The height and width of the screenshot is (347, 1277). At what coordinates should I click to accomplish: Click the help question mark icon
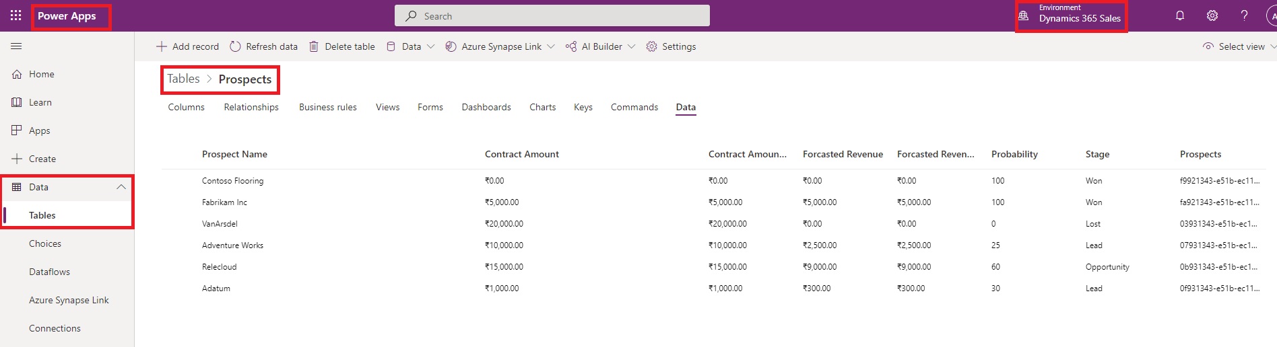coord(1244,15)
